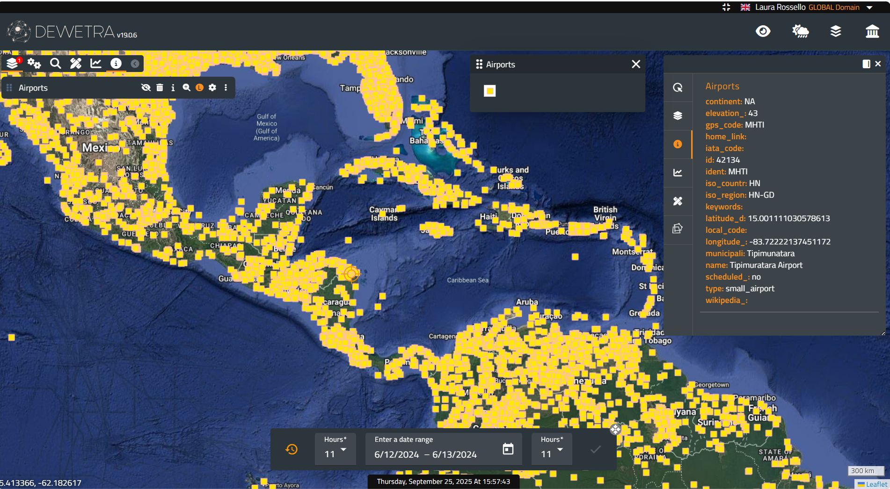Open the layers list in the map toolbar
This screenshot has height=489, width=890.
[12, 64]
